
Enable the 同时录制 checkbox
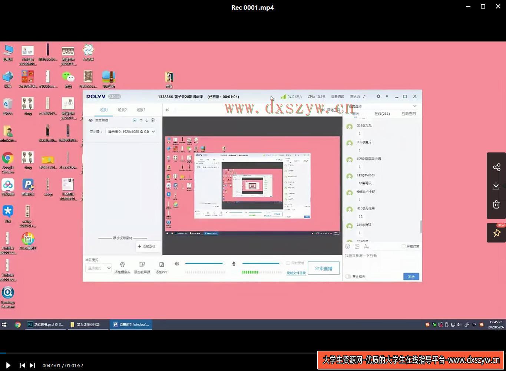click(x=288, y=263)
